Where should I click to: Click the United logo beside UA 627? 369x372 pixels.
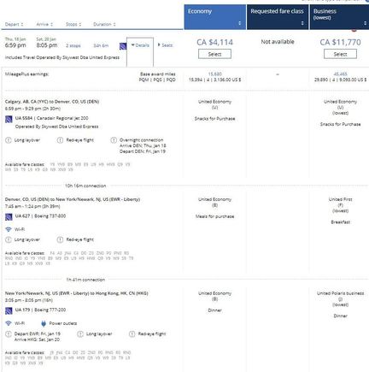[x=9, y=216]
